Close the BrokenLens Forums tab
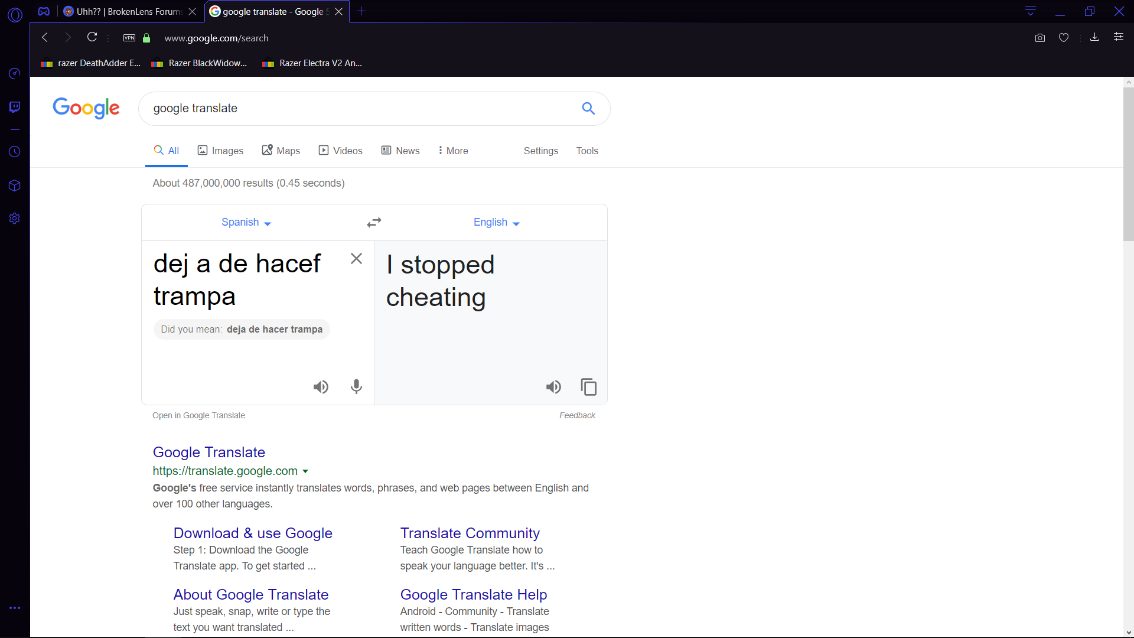The image size is (1134, 638). point(192,11)
